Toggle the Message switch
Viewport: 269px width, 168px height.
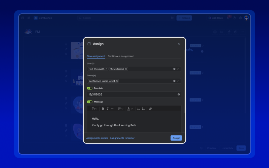pyautogui.click(x=89, y=102)
